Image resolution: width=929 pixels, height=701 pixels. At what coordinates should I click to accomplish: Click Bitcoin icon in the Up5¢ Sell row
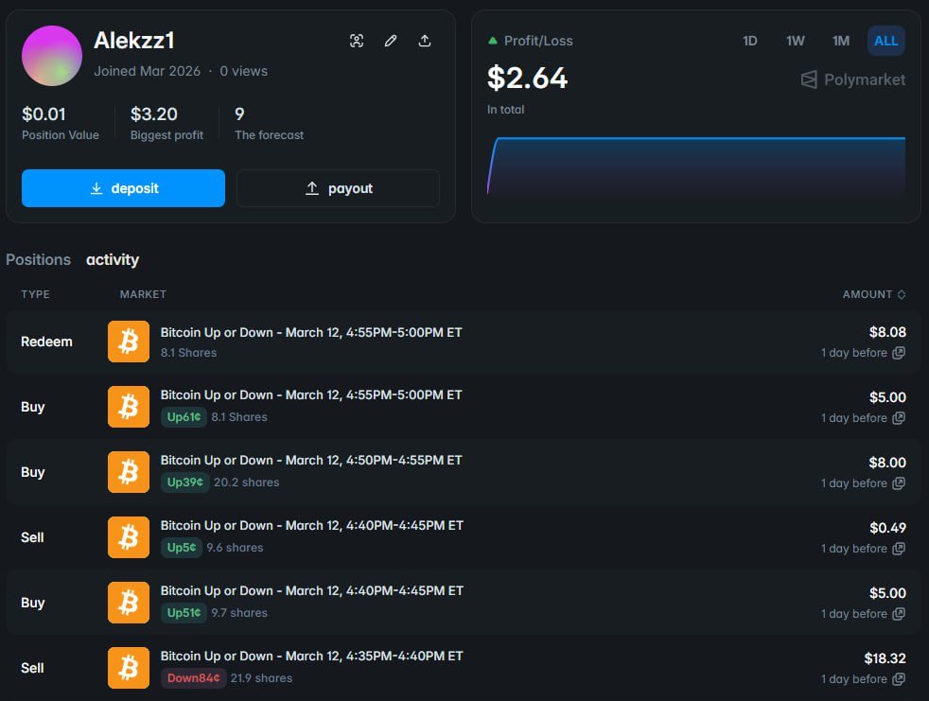click(129, 536)
